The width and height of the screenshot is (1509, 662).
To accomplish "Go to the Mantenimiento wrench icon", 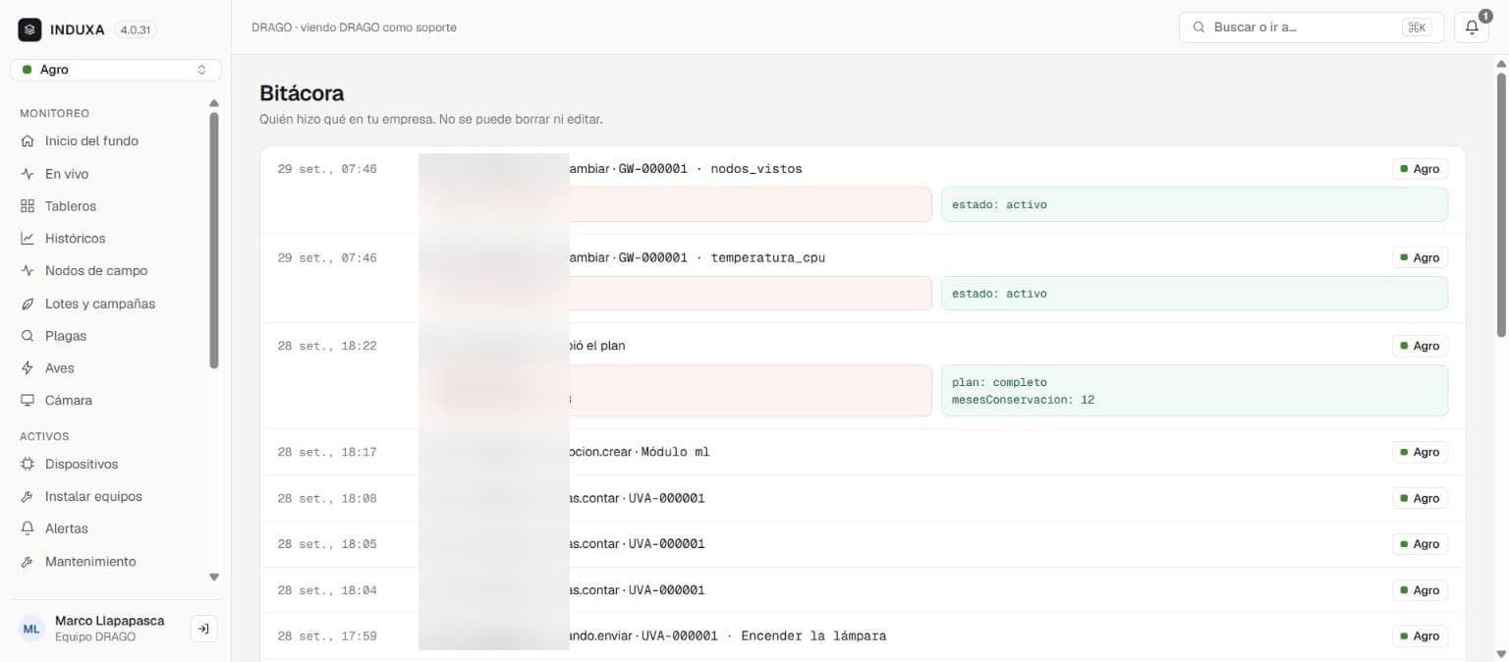I will click(x=28, y=562).
